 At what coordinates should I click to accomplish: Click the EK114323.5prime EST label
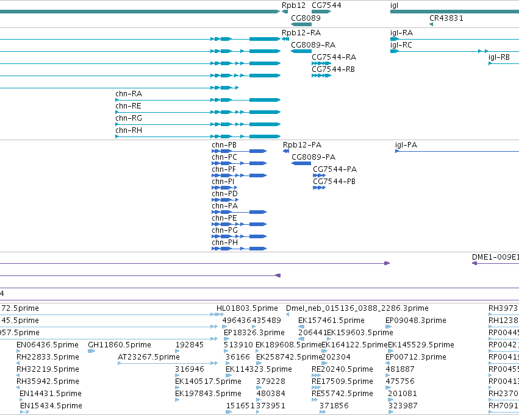pyautogui.click(x=259, y=370)
